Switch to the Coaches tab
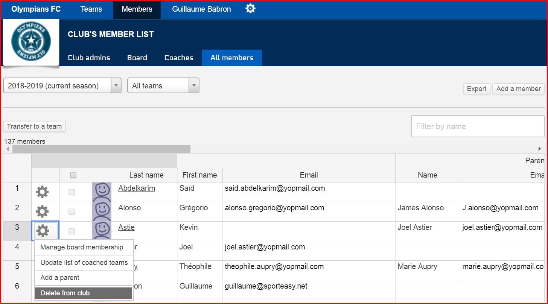Screen dimensions: 548x304 tap(179, 58)
